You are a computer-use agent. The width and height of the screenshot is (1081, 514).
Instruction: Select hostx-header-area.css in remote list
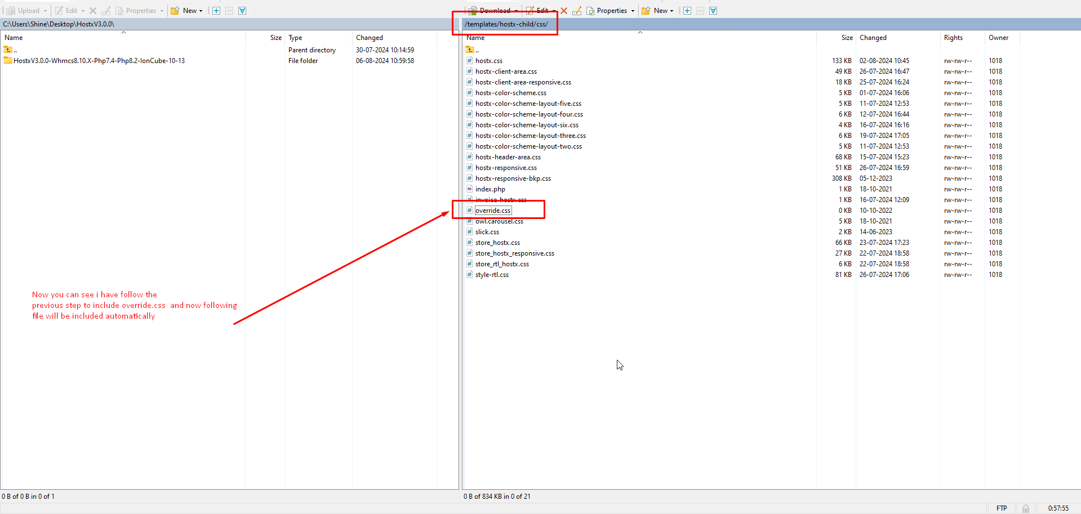click(x=508, y=157)
